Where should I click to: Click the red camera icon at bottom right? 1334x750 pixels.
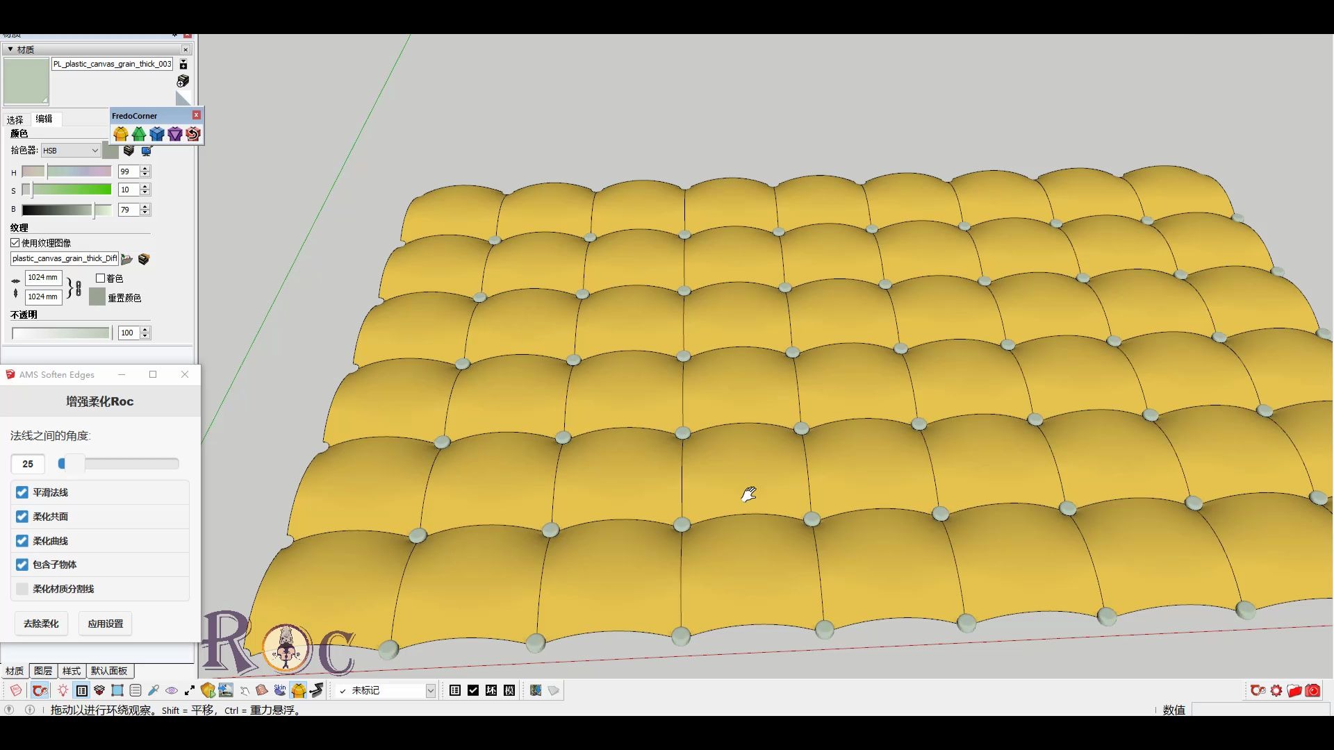(1312, 690)
